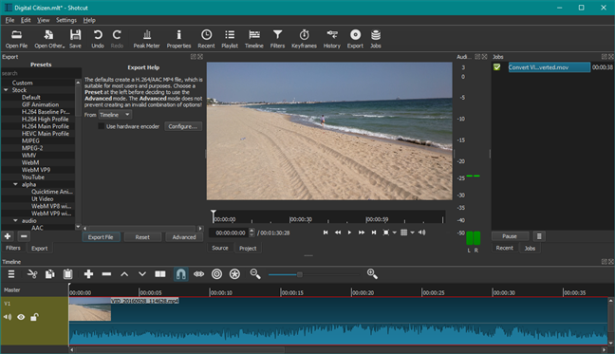
Task: Open the Playlist panel
Action: pyautogui.click(x=230, y=39)
